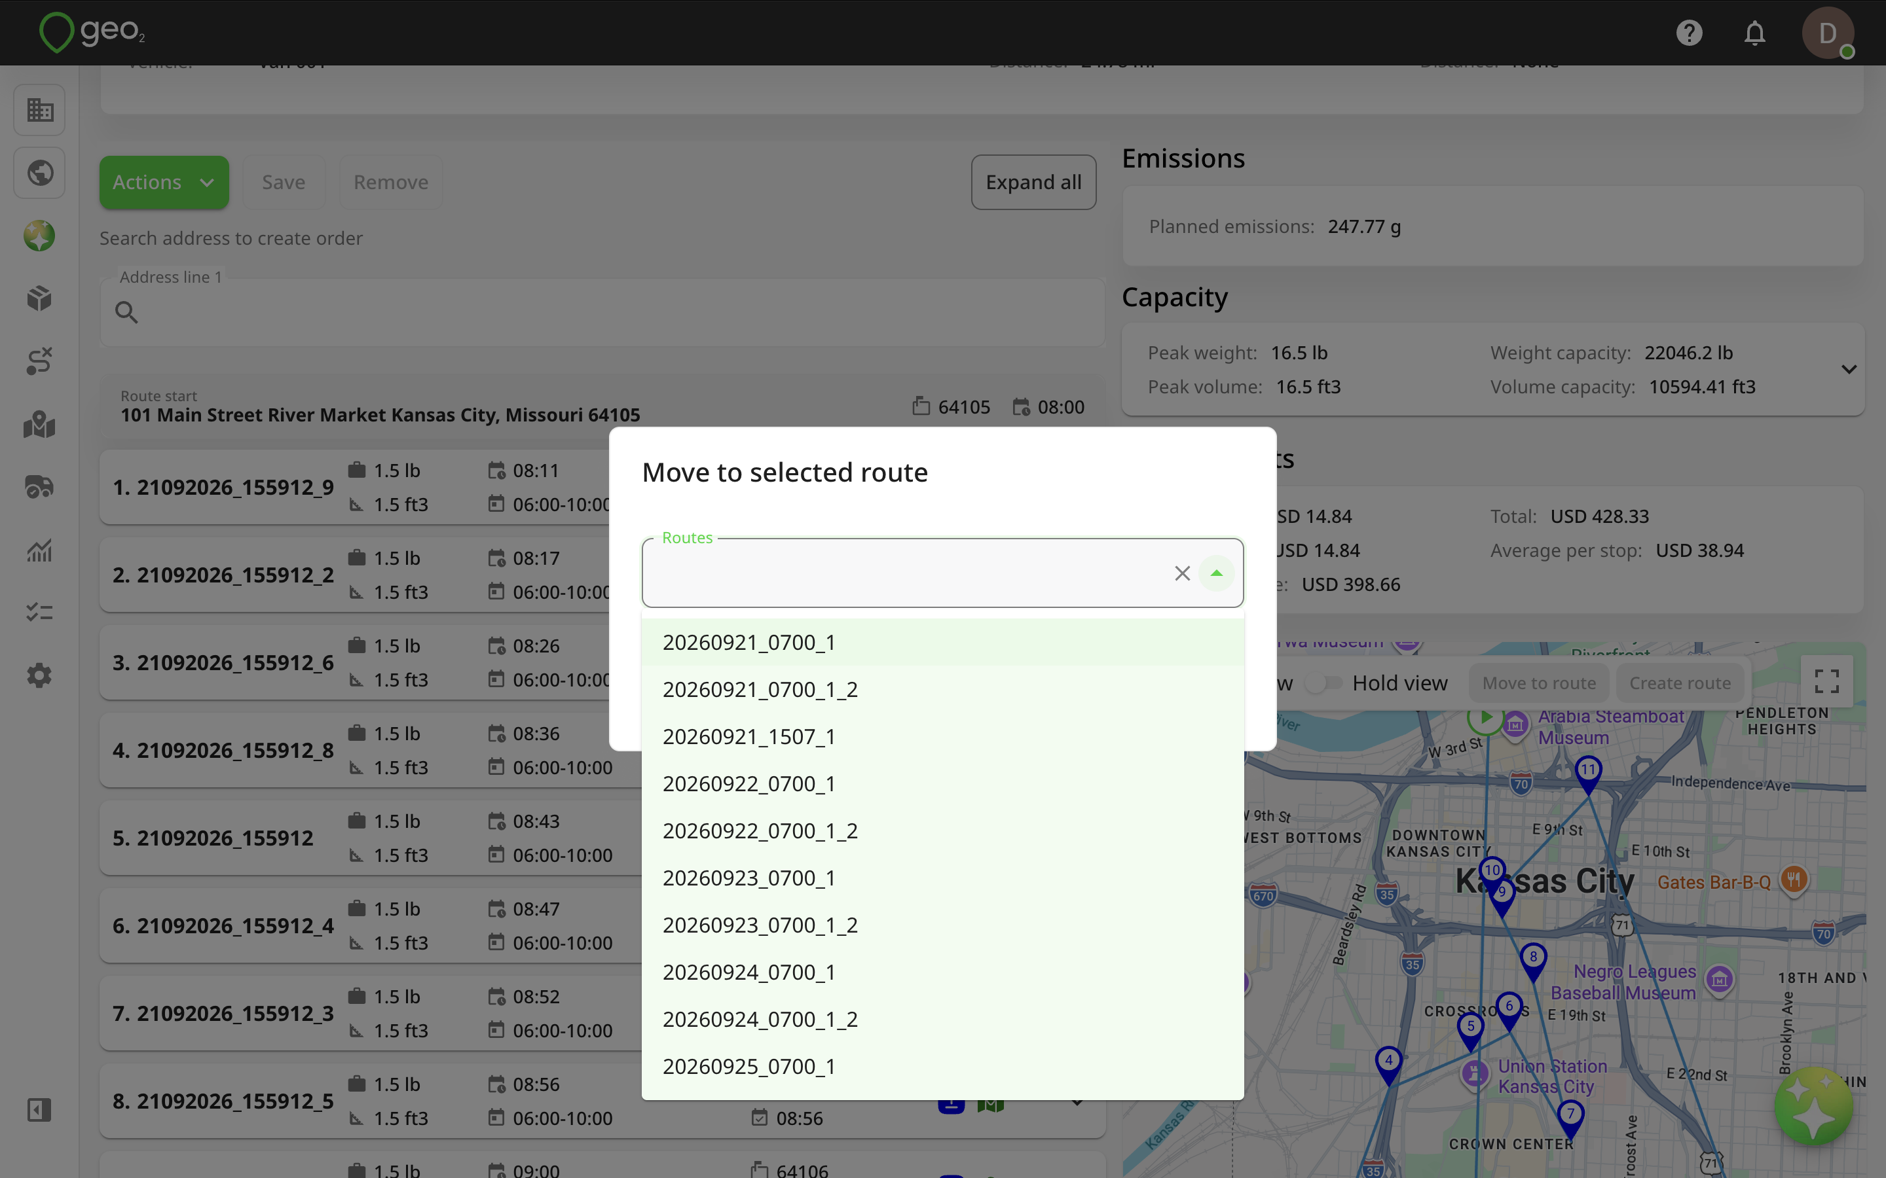Open the map pin sidebar icon

coord(40,425)
